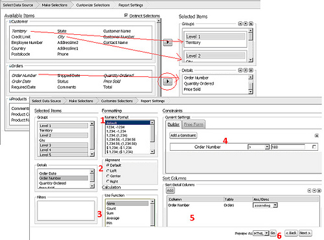
Task: Remove selected Groups item in back window
Action: 251,24
